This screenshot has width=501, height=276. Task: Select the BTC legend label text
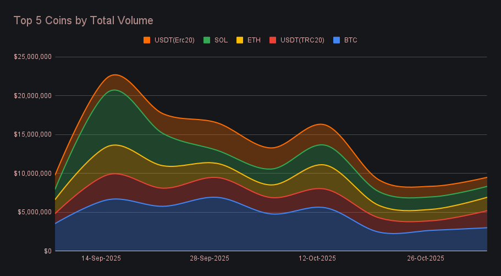click(350, 40)
